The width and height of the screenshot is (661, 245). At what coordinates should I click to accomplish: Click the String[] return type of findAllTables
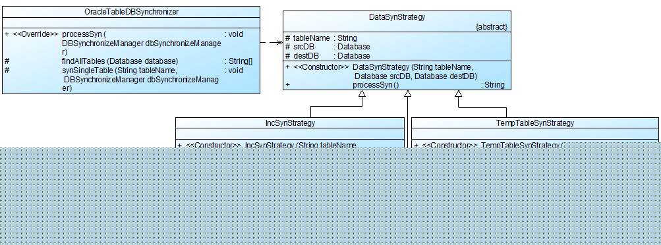click(x=239, y=61)
